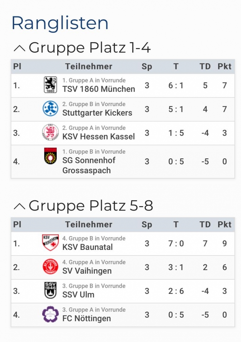Screen dimensions: 241x342
Task: Collapse the Gruppe Platz 1-4 section
Action: point(20,48)
